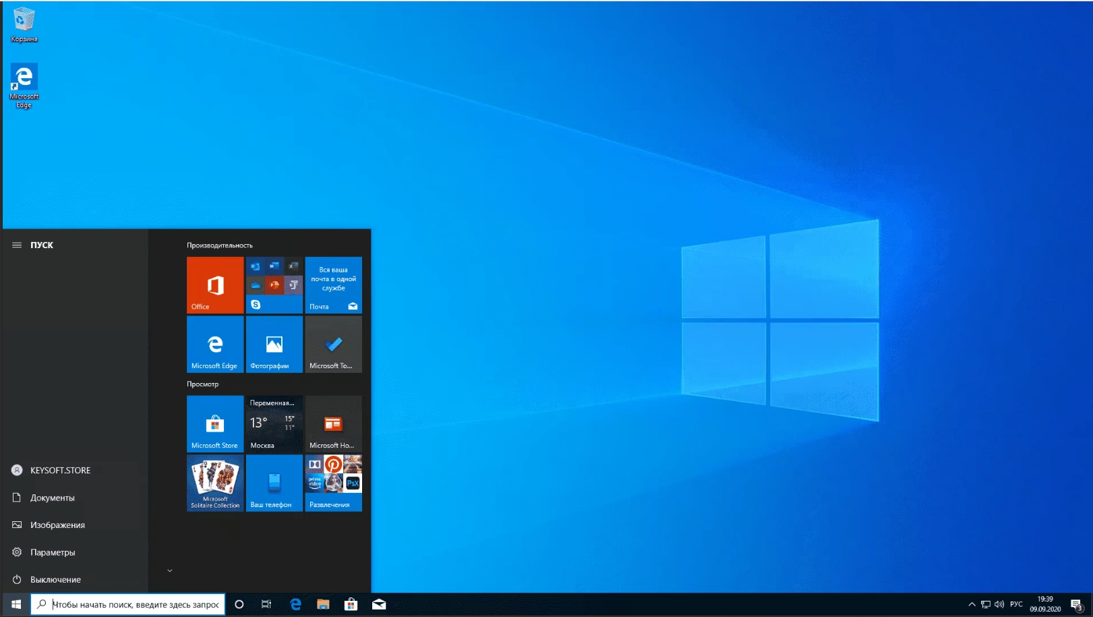Open the Ваш телефон tile
The height and width of the screenshot is (617, 1093).
click(274, 483)
